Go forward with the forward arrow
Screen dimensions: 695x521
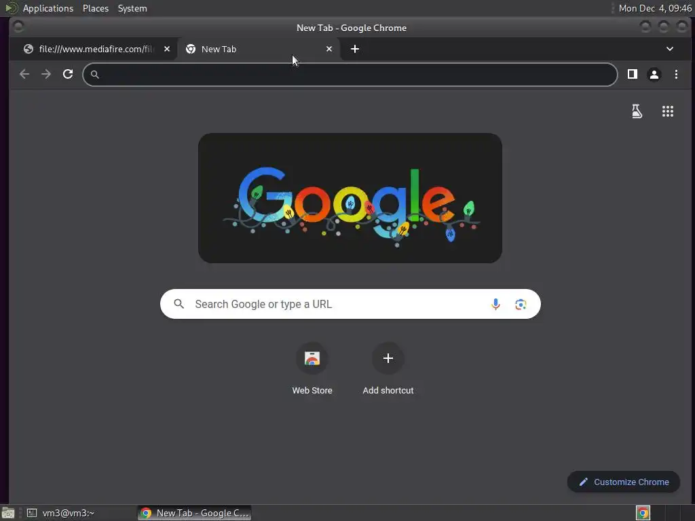pyautogui.click(x=46, y=74)
